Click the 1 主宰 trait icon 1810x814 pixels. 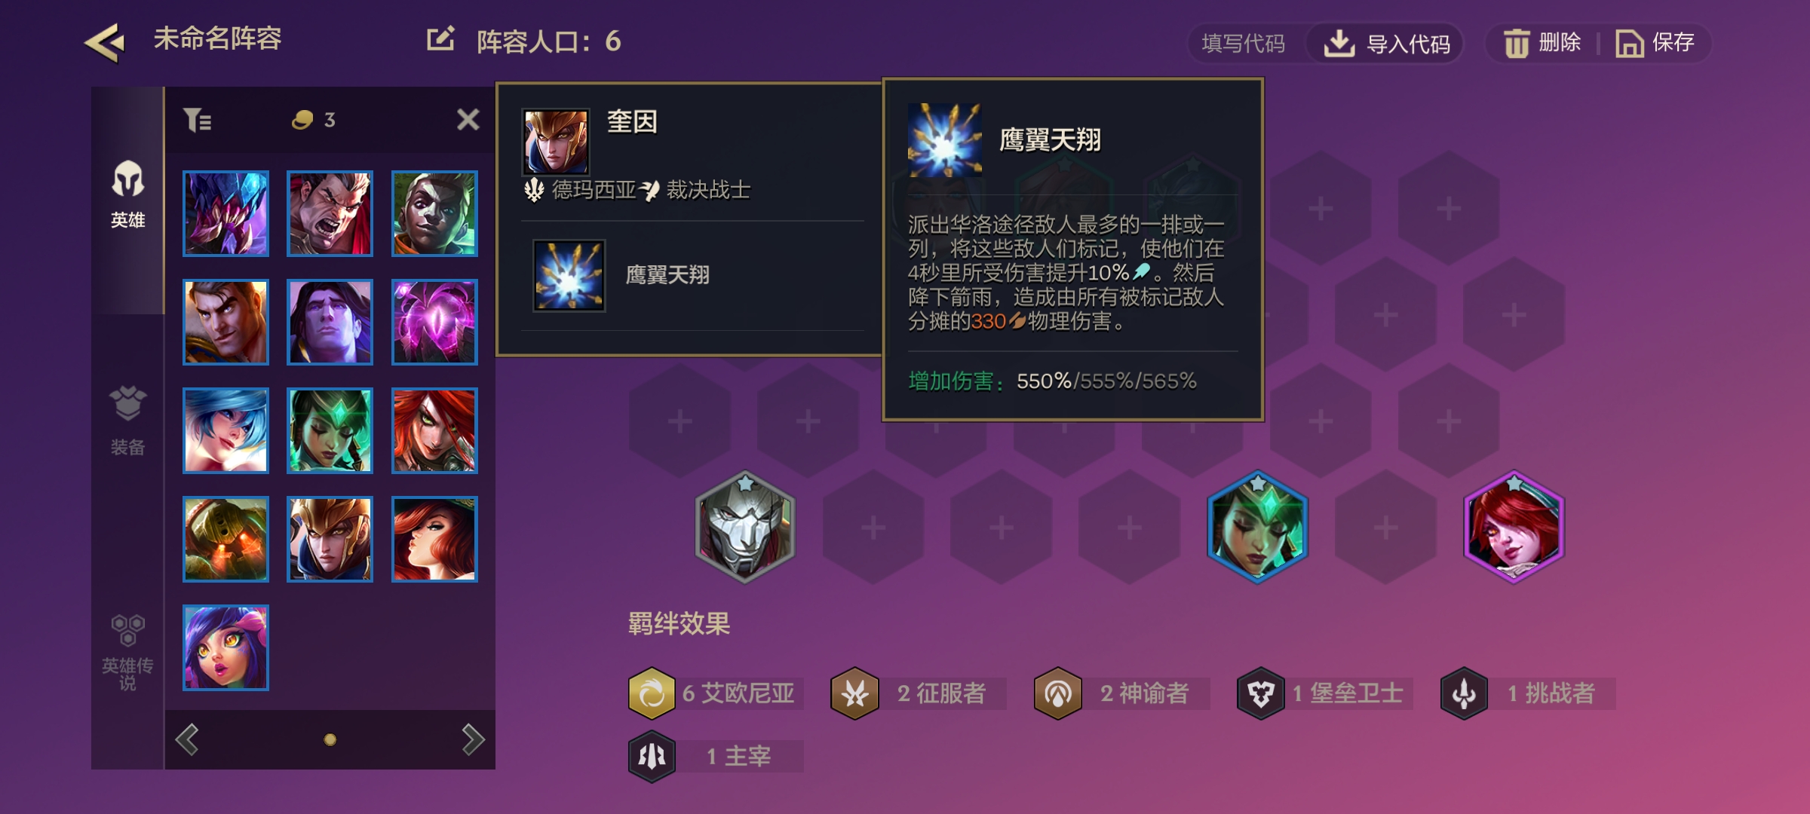(x=652, y=756)
